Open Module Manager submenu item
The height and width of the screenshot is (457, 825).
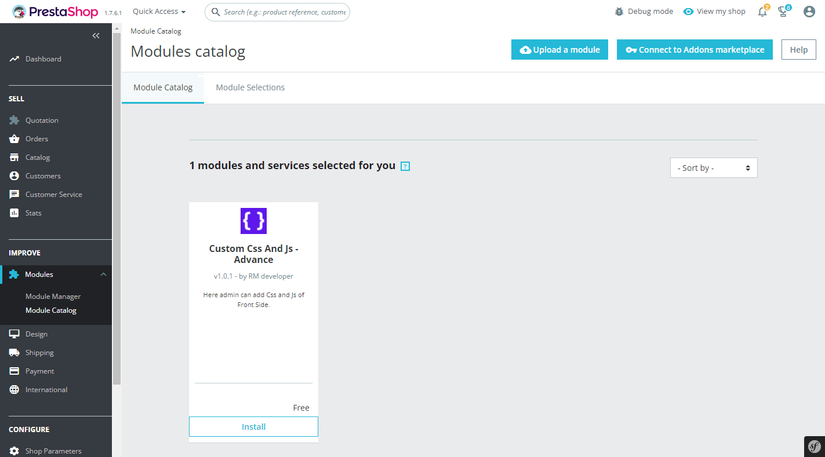click(53, 297)
